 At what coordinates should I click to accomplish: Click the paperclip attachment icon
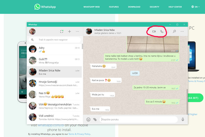point(95,119)
